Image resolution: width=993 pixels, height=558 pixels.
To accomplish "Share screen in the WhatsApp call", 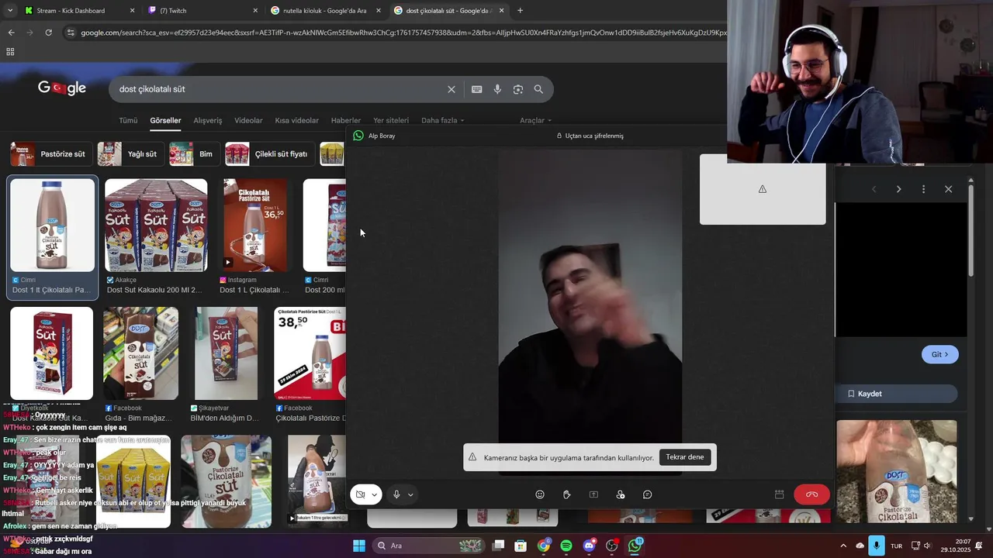I will click(x=593, y=494).
